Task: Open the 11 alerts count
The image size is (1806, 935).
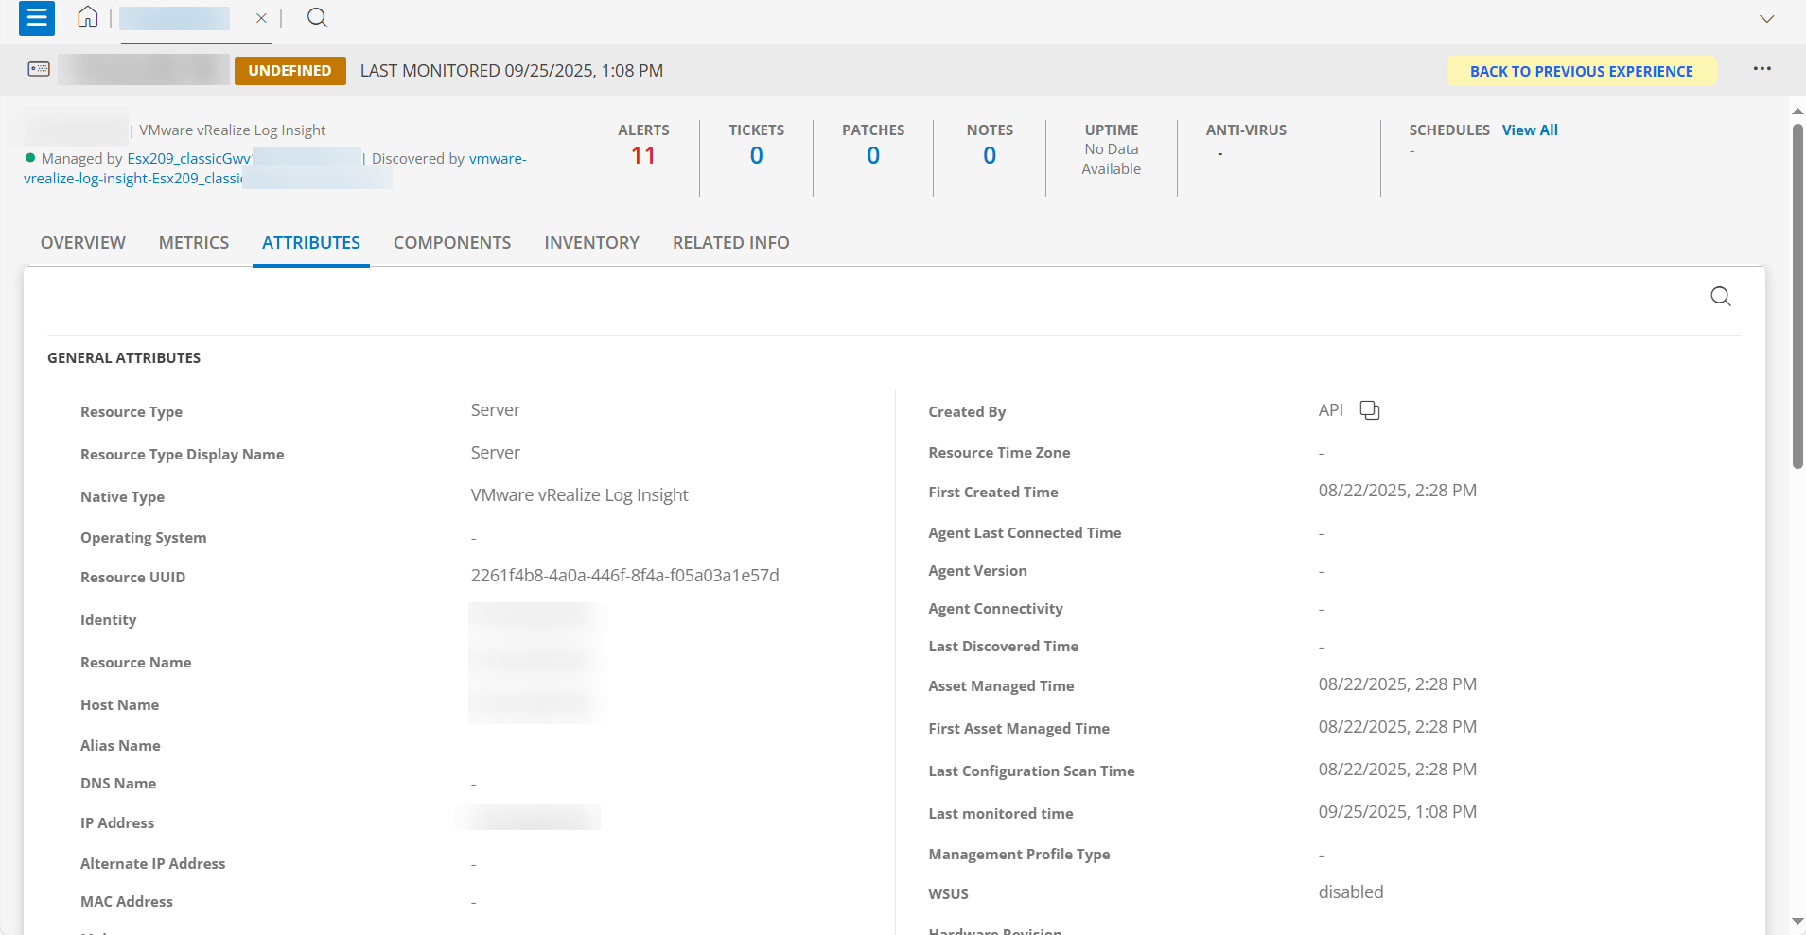Action: [x=643, y=156]
